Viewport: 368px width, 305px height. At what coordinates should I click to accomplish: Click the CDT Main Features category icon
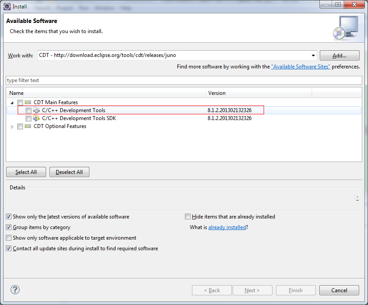pyautogui.click(x=28, y=102)
